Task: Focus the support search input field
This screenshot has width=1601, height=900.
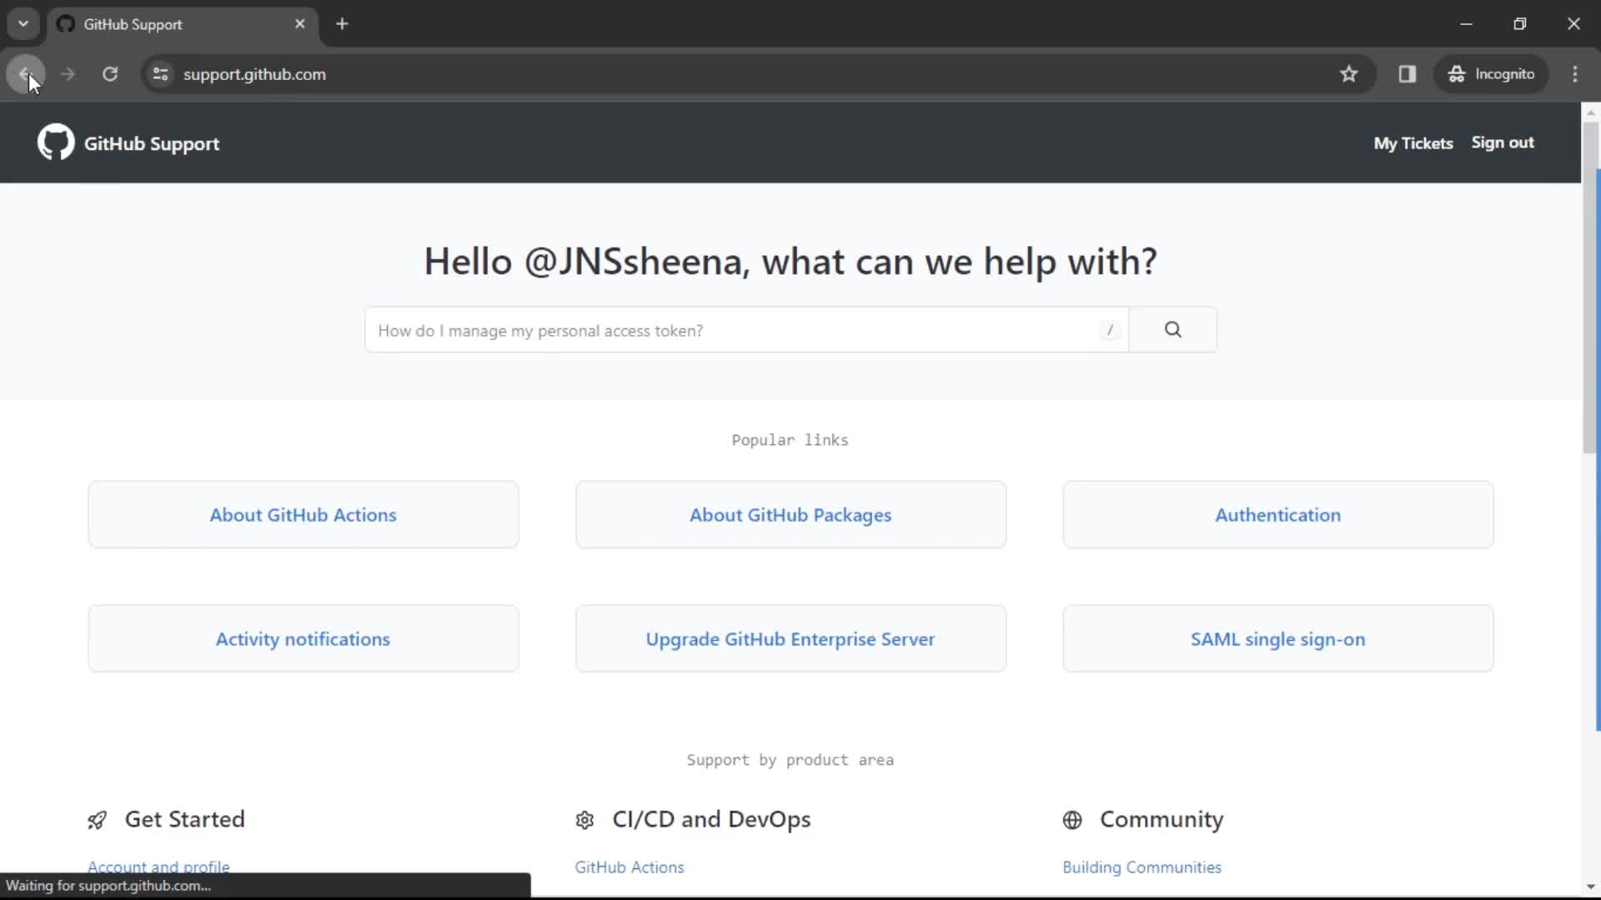Action: (746, 330)
